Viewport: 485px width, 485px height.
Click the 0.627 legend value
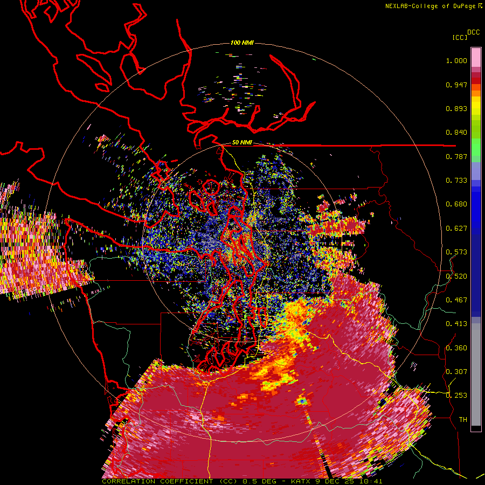(456, 228)
